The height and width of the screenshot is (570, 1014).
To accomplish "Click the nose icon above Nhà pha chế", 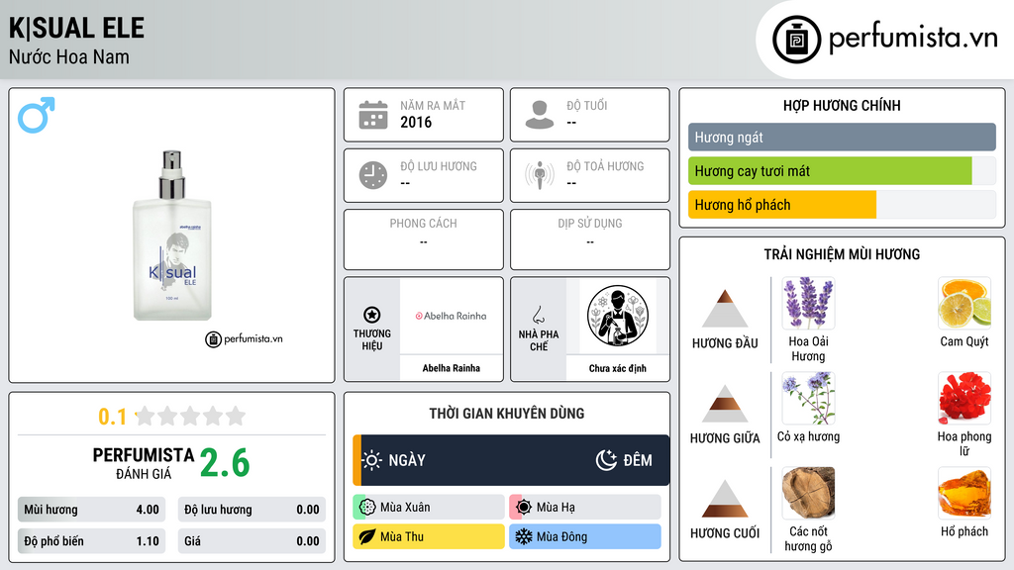I will click(x=538, y=315).
